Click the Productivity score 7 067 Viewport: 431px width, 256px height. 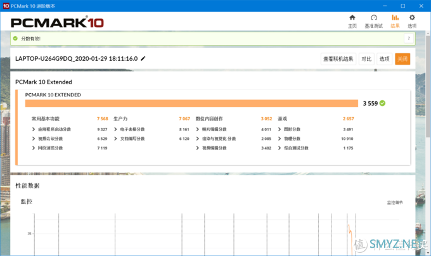pos(184,118)
